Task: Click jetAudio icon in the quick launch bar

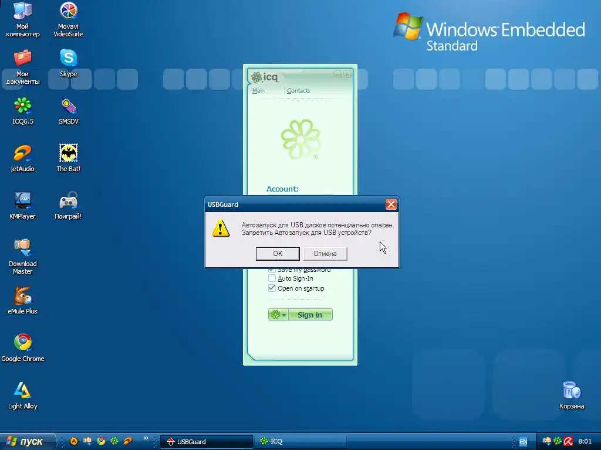Action: click(x=127, y=441)
